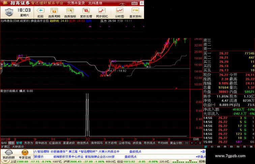Switch to 红蓝战法 indicator tab
Screen dimensions: 255x164
pyautogui.click(x=55, y=143)
